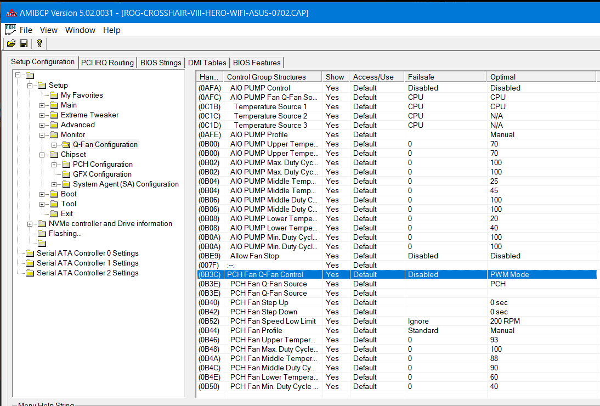The width and height of the screenshot is (600, 406).
Task: Collapse the Chipset tree node
Action: [x=42, y=155]
